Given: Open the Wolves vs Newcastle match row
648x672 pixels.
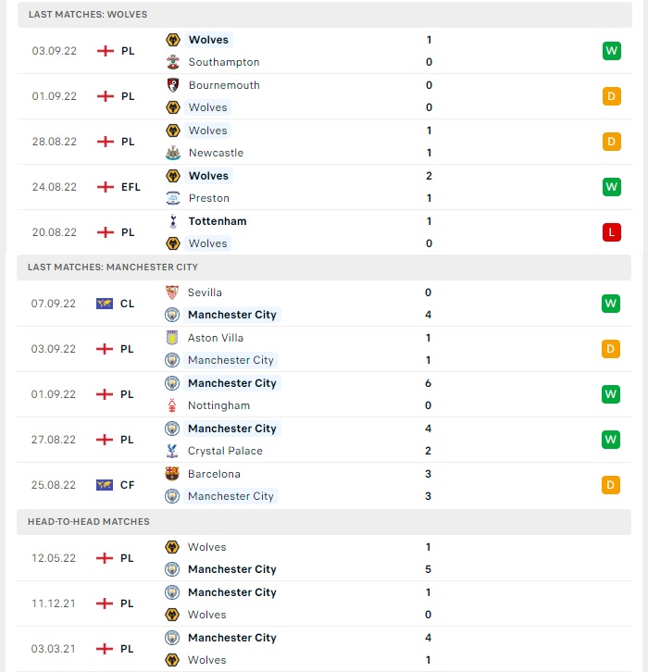Looking at the screenshot, I should tap(324, 142).
